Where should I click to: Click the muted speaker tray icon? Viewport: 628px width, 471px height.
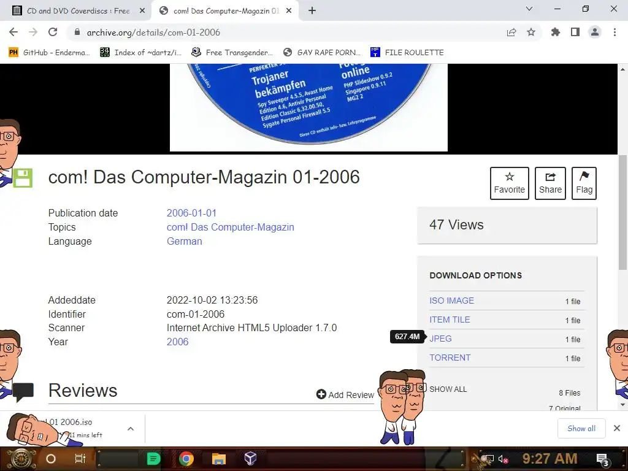click(x=503, y=459)
